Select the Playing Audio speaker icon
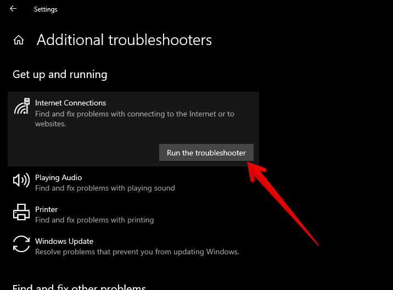 pyautogui.click(x=21, y=180)
